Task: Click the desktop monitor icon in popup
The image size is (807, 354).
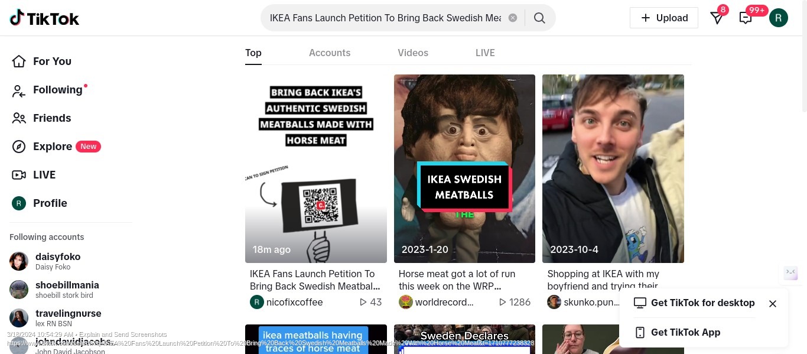Action: coord(640,303)
